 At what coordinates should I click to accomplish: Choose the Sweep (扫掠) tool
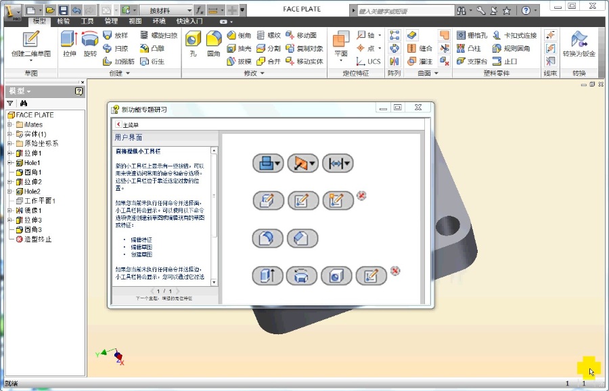[x=116, y=48]
